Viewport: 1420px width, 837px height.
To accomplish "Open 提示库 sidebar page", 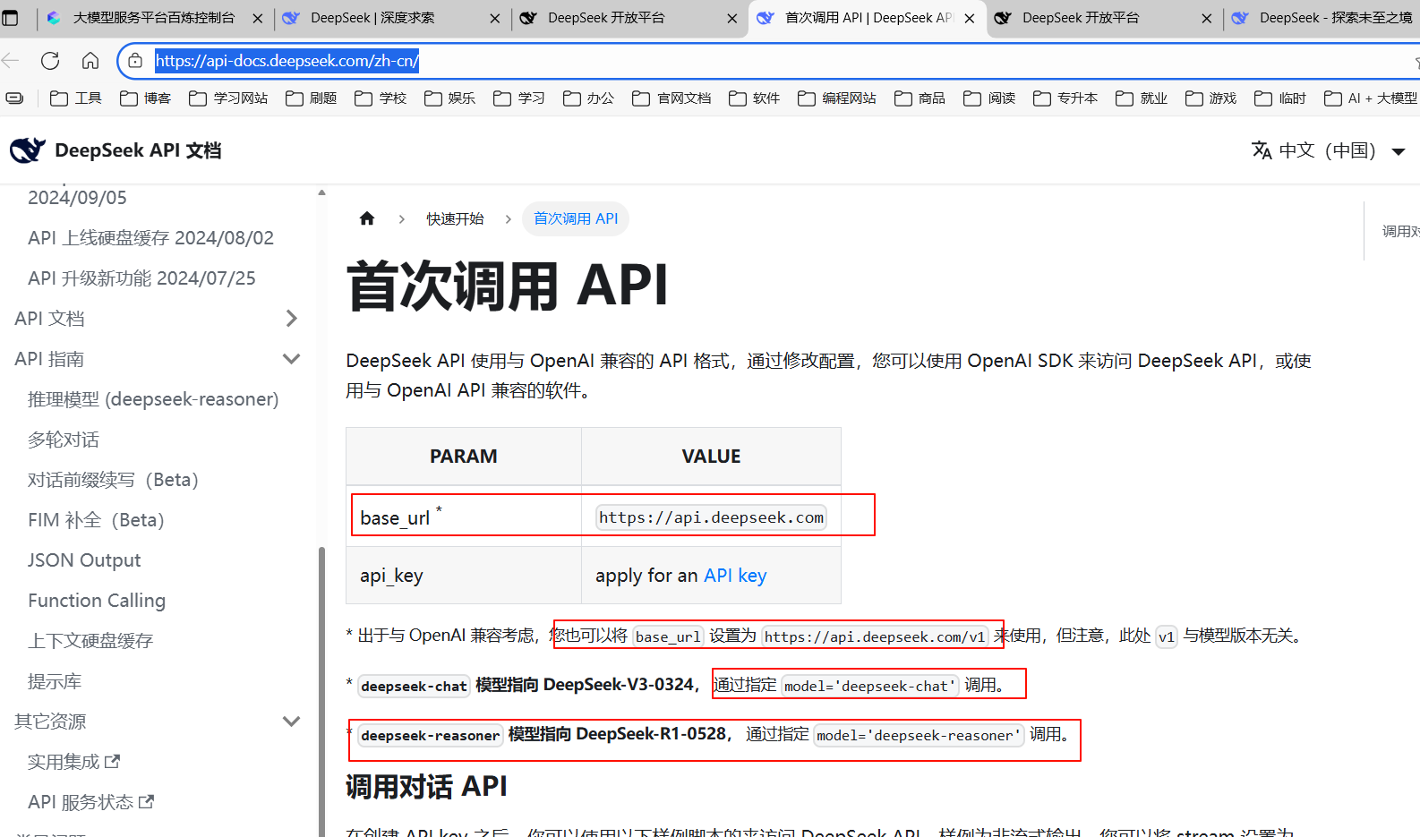I will 55,681.
